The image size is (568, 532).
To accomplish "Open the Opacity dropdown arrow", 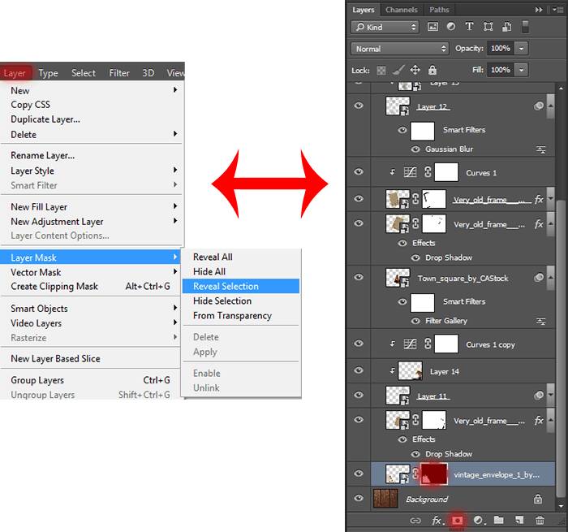I will [x=521, y=48].
